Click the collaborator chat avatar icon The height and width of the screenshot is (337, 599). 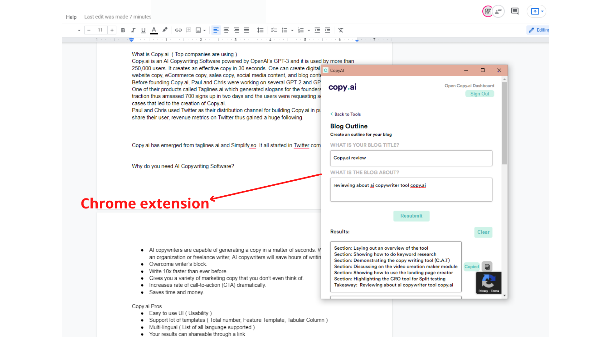[498, 11]
